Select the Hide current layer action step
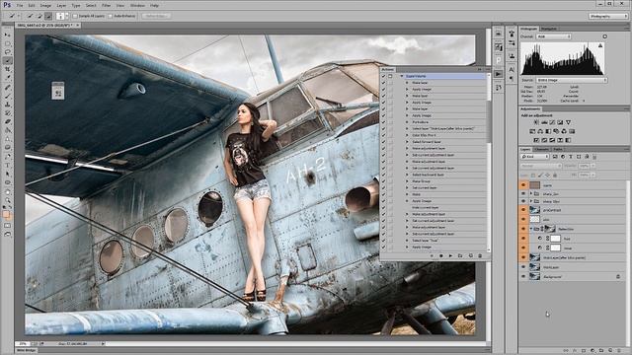 426,207
